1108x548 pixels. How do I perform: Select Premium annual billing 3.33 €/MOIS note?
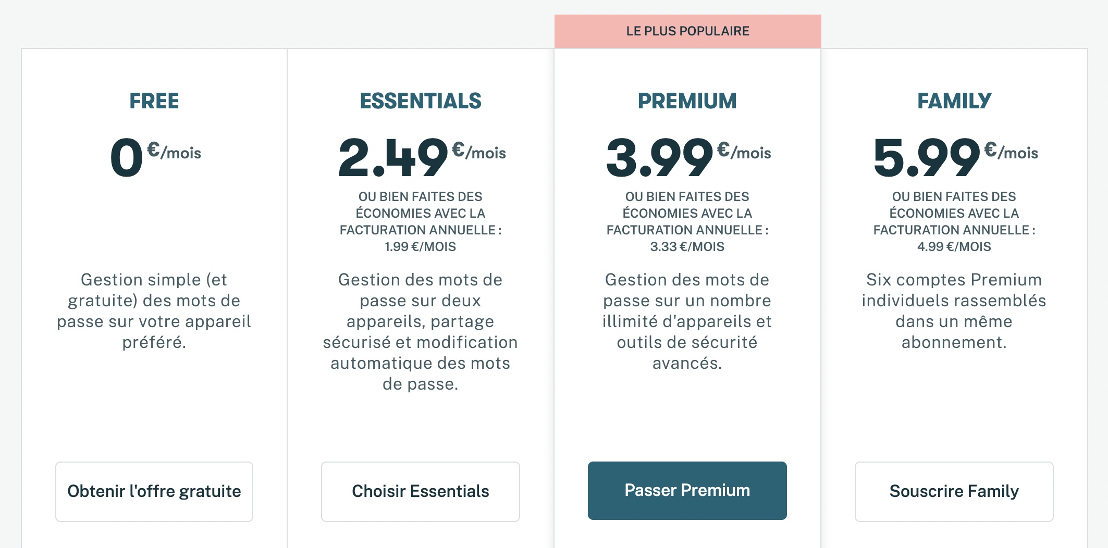(687, 246)
